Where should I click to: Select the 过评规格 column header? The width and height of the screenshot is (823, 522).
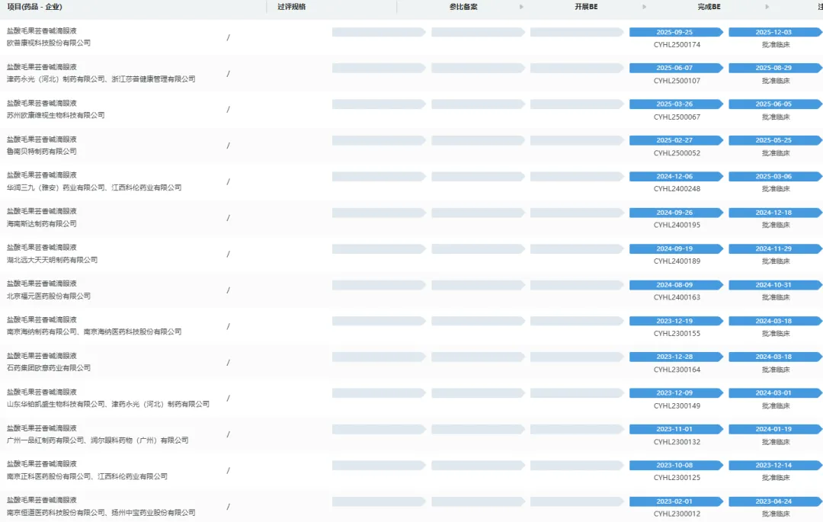[x=291, y=7]
